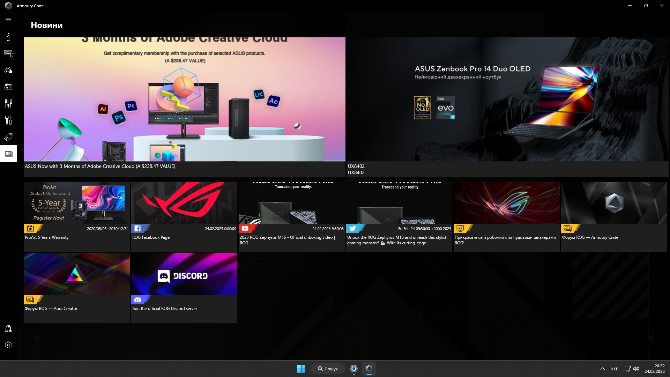
Task: Open Settings gear in sidebar
Action: tap(8, 345)
